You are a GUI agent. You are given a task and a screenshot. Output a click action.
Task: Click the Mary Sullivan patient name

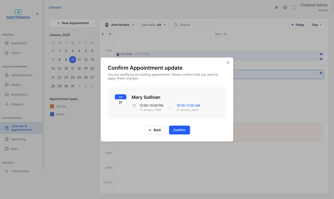tap(146, 97)
